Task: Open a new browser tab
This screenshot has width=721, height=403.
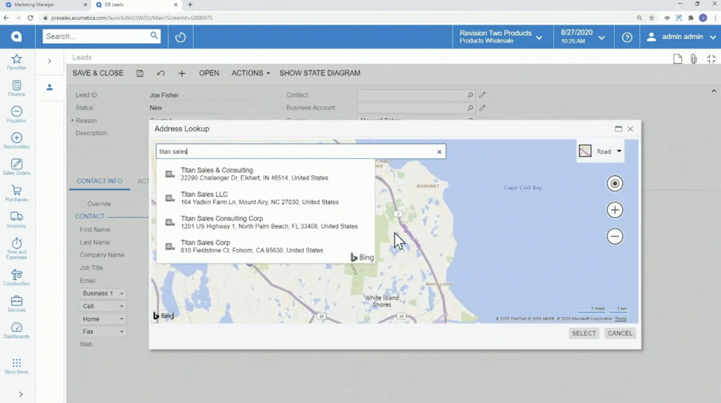Action: click(190, 5)
